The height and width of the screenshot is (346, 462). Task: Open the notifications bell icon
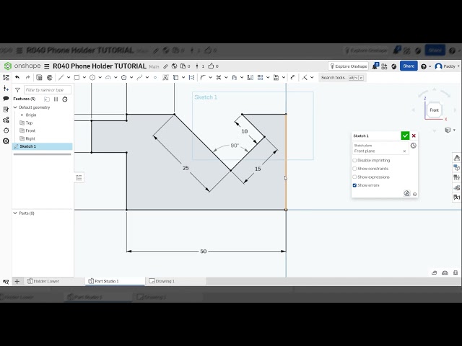pyautogui.click(x=375, y=66)
